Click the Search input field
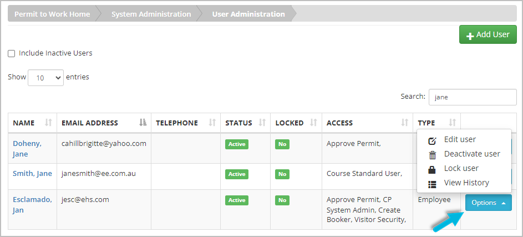 click(x=472, y=97)
